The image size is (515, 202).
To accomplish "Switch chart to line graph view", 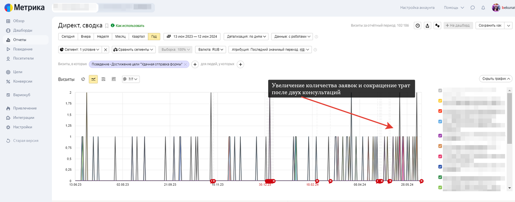I will click(93, 79).
